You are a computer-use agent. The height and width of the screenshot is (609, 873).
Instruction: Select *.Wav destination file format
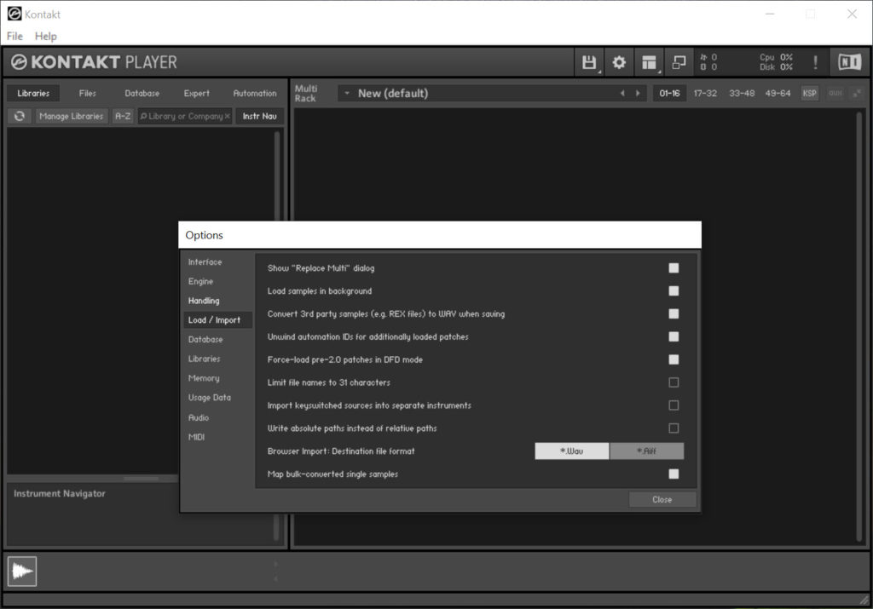tap(572, 451)
